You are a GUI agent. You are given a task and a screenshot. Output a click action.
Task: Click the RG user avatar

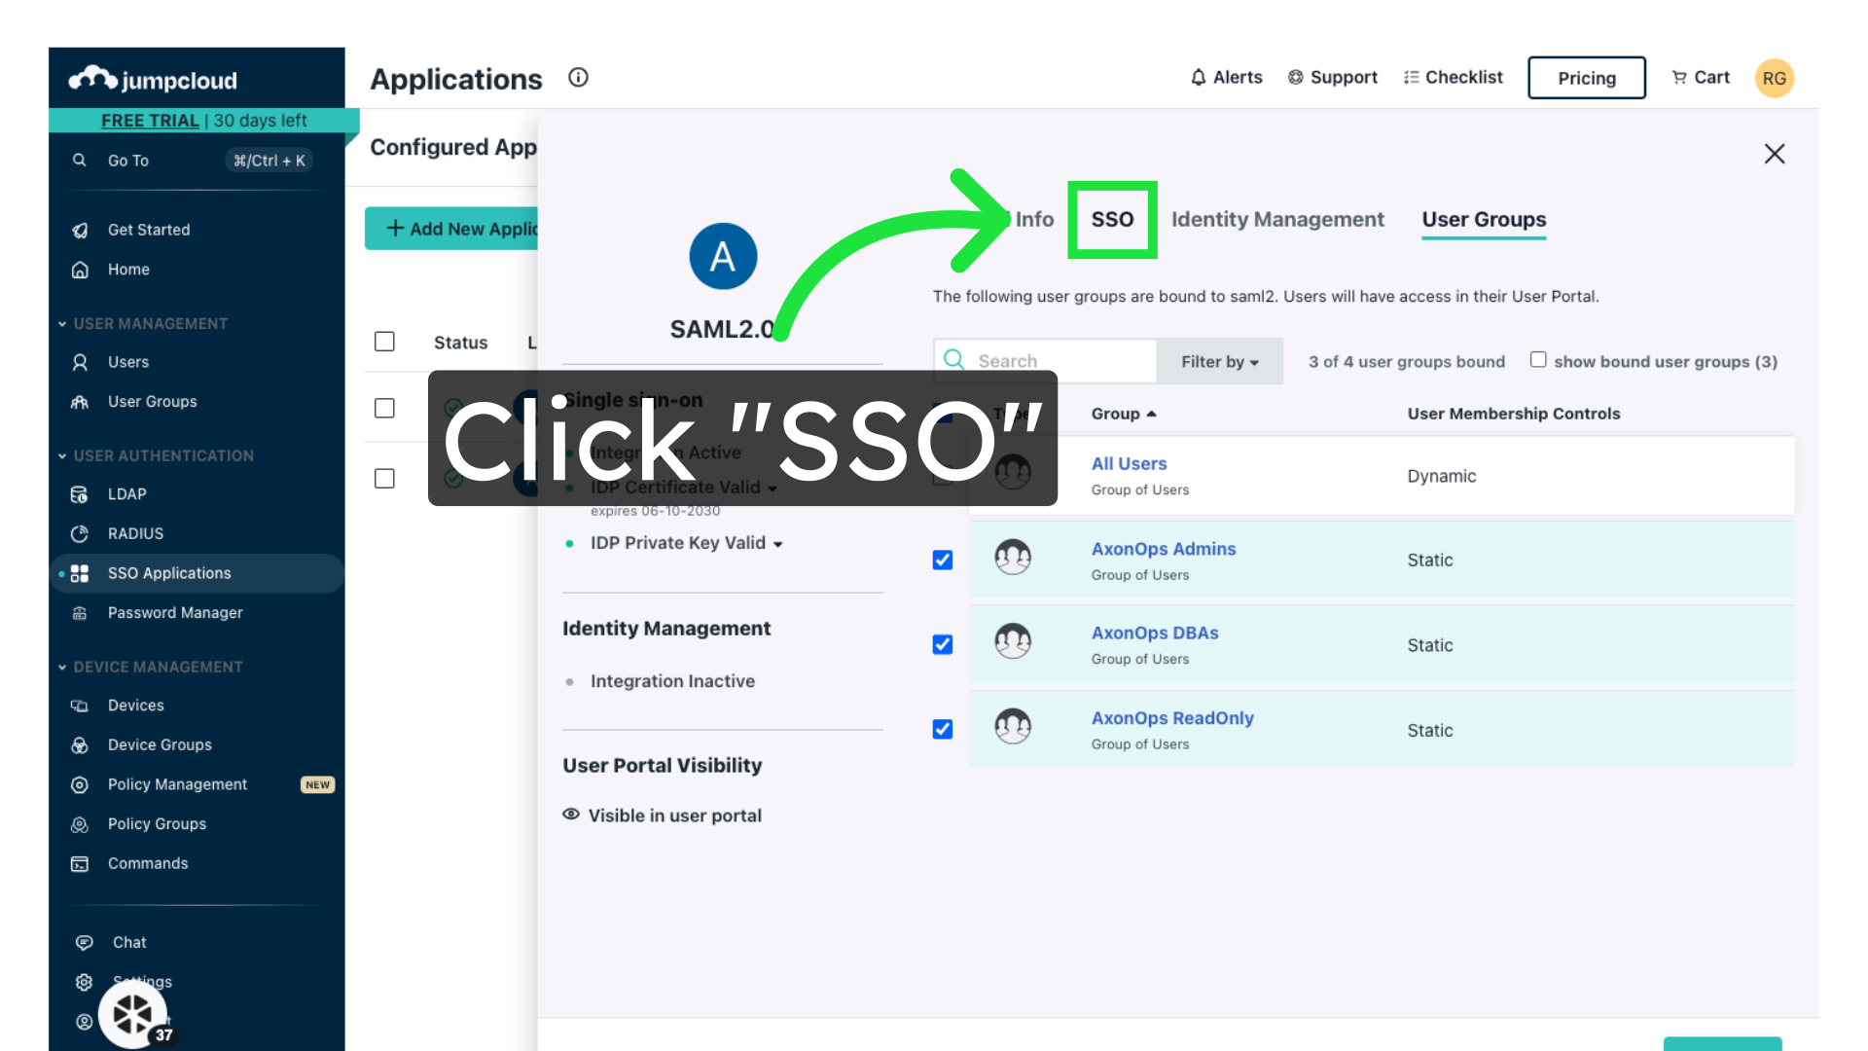(1774, 78)
